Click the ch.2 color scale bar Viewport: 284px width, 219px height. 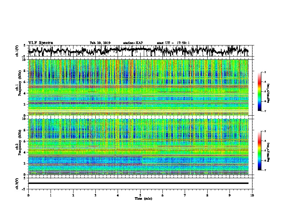[x=259, y=151]
